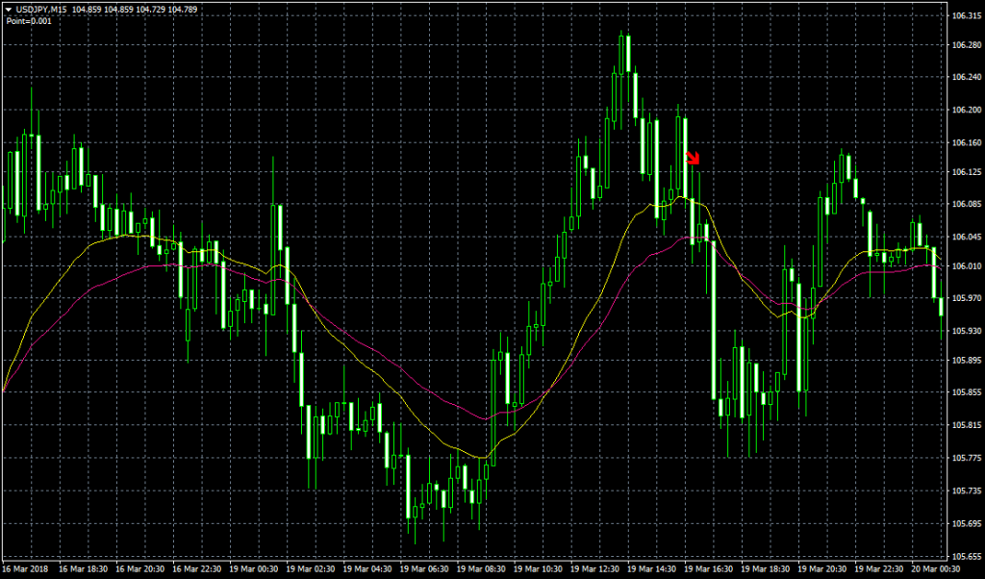This screenshot has height=579, width=985.
Task: Click the 106.280 price axis label
Action: 965,45
